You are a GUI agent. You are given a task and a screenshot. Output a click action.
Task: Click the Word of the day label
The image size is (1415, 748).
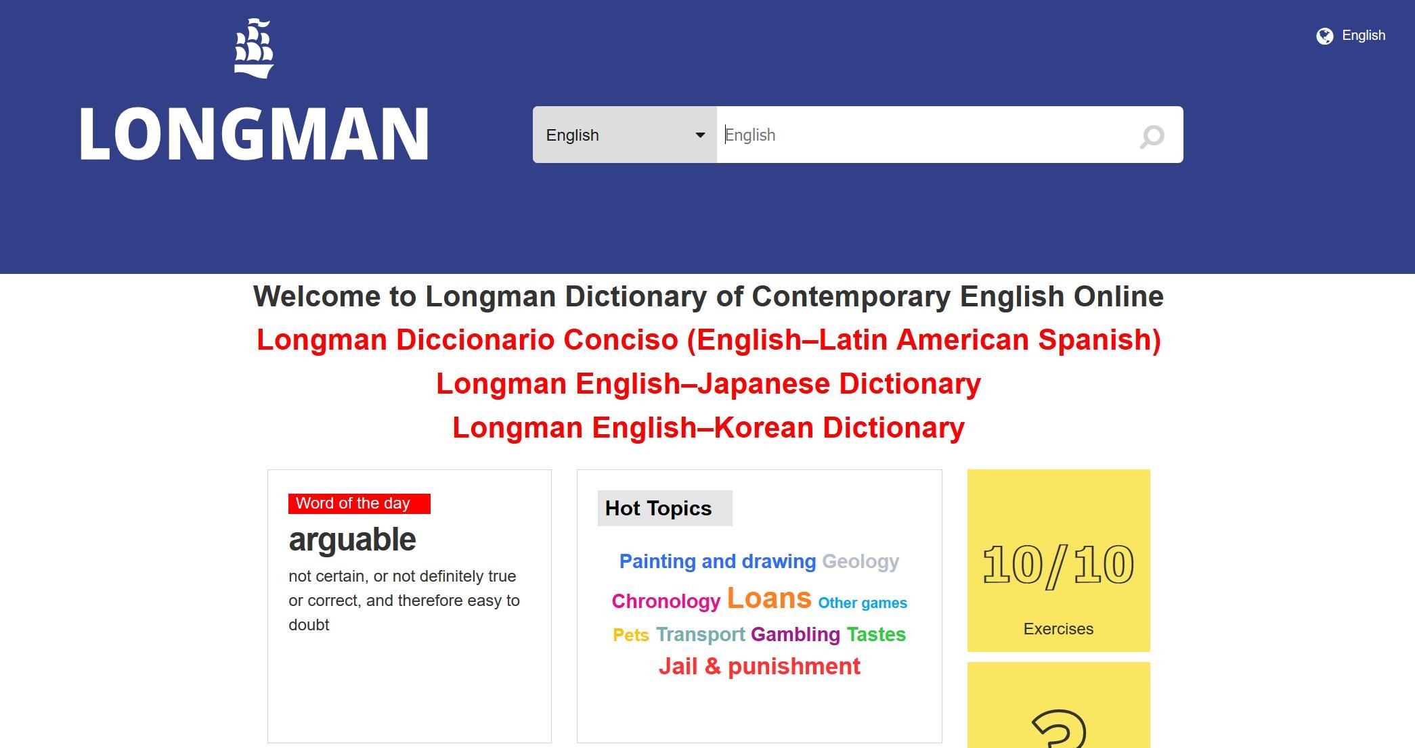(x=353, y=503)
